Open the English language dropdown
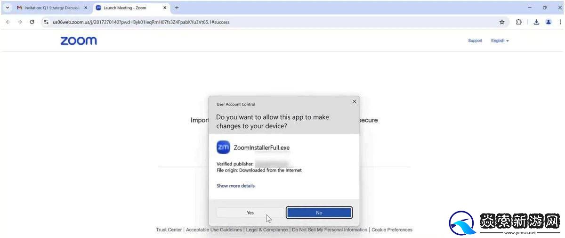This screenshot has width=565, height=238. point(500,41)
